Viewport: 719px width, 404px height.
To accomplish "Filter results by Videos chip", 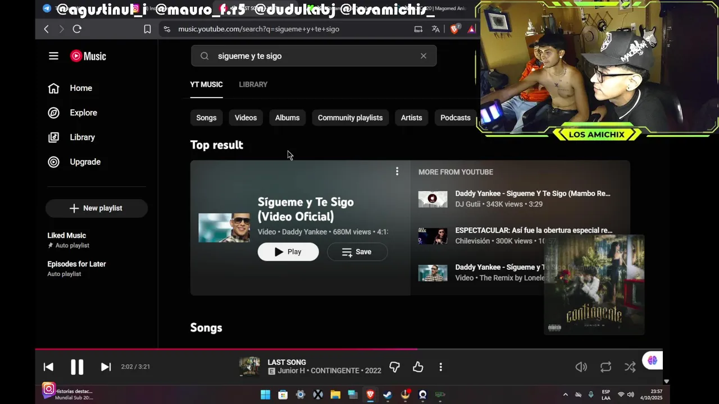I will 245,118.
